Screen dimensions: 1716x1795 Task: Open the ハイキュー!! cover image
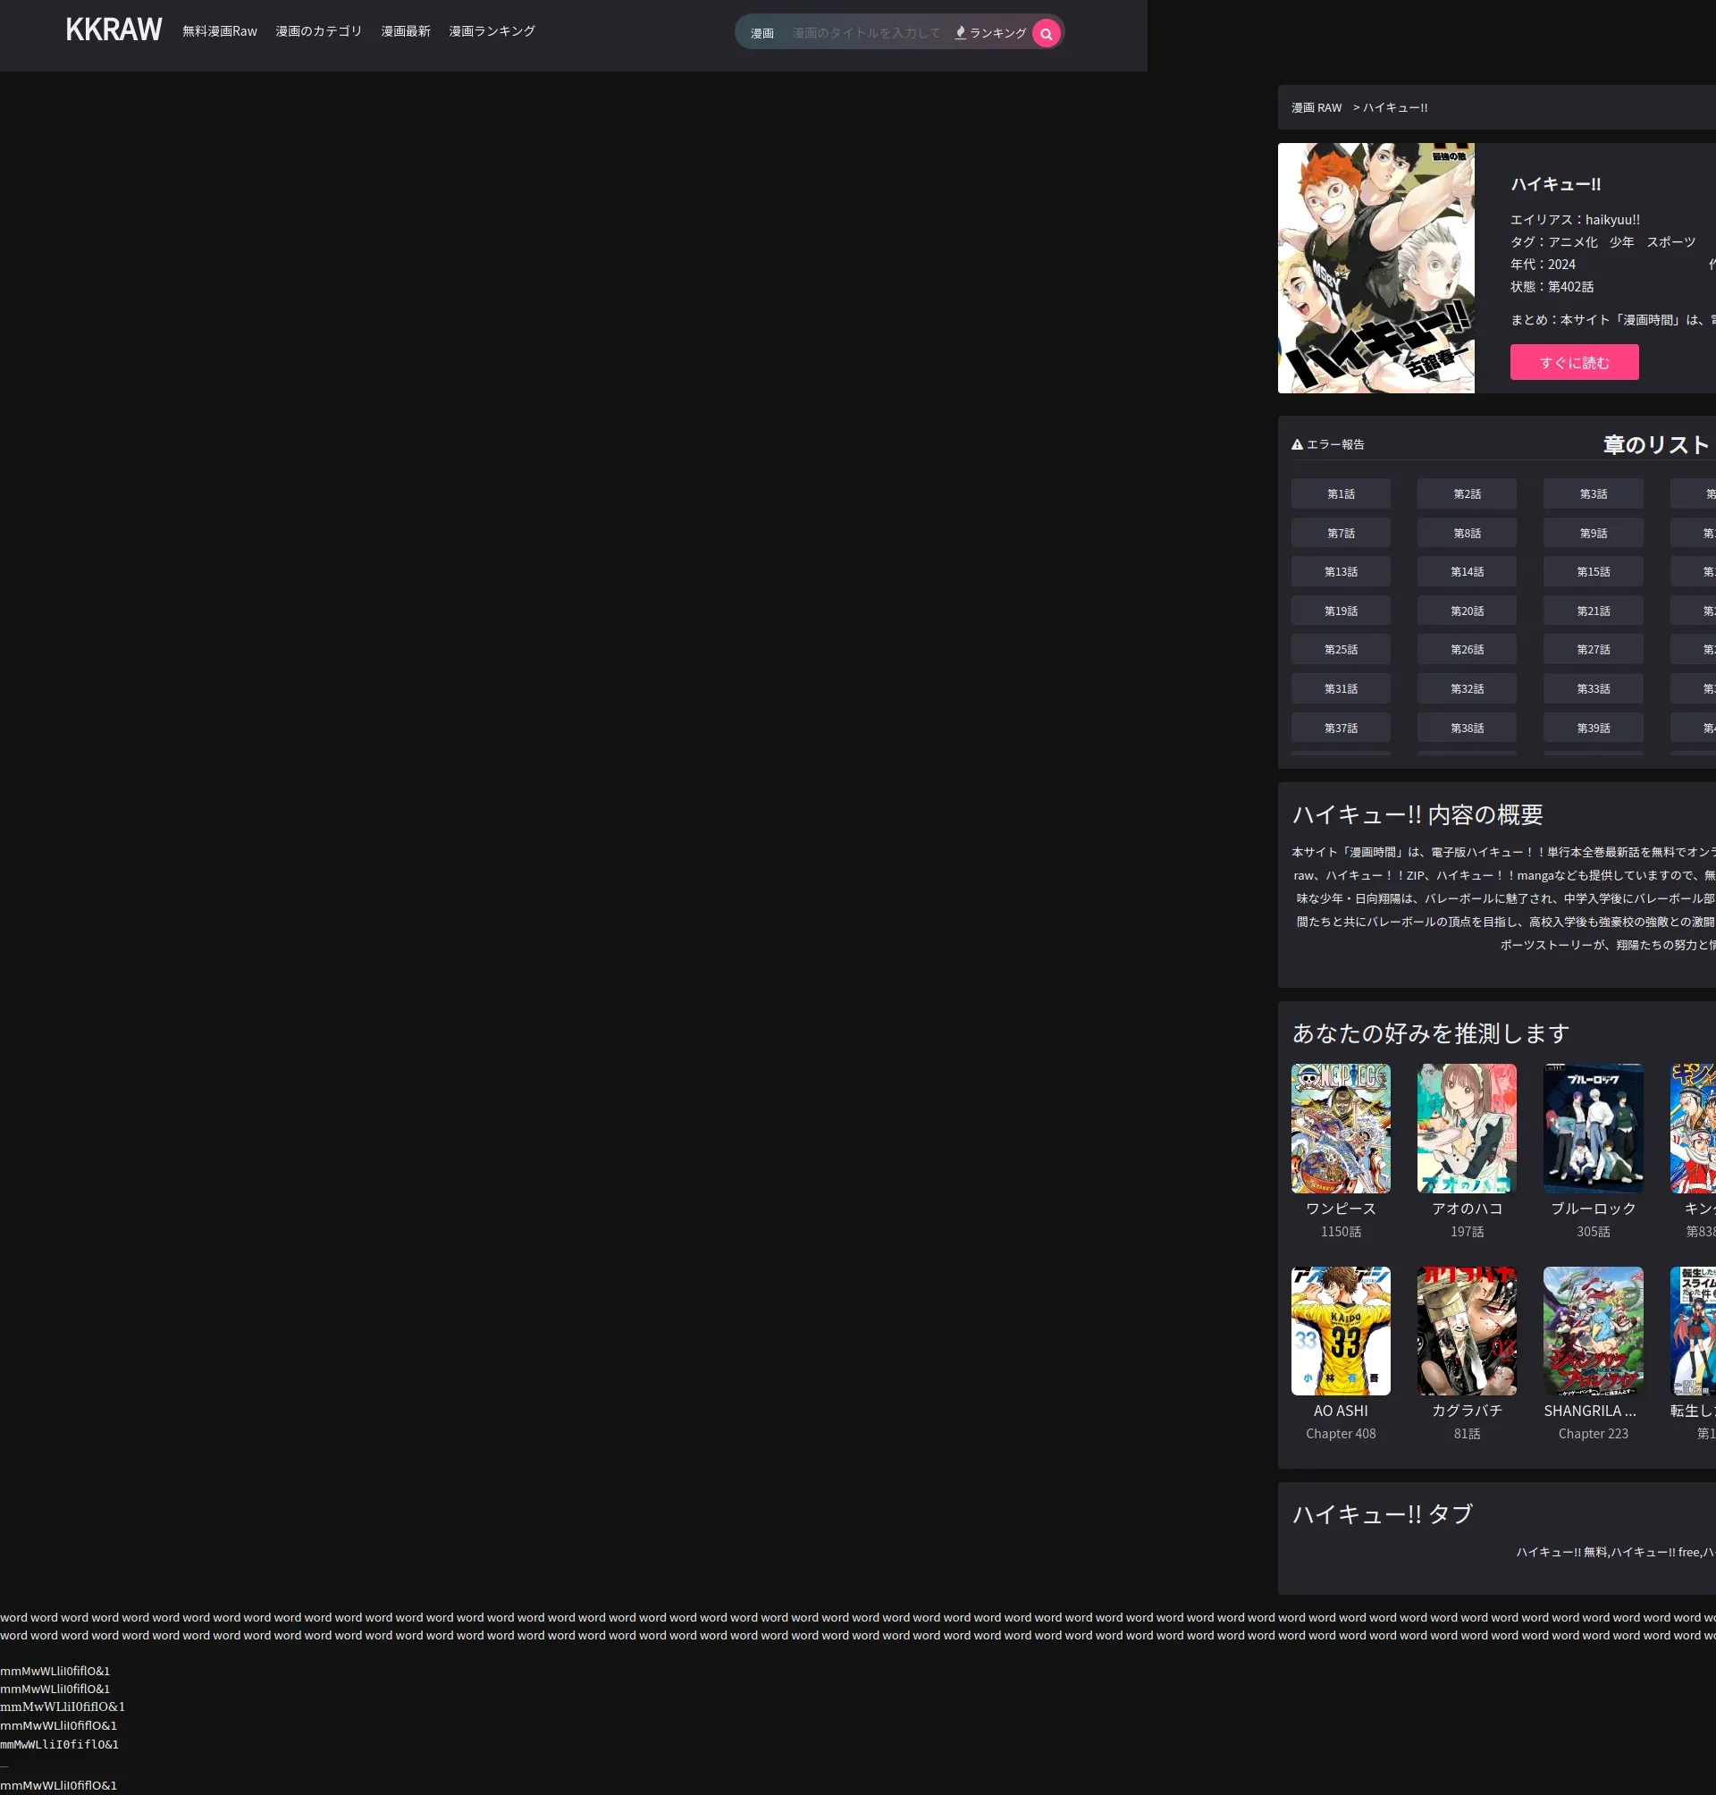pyautogui.click(x=1375, y=268)
